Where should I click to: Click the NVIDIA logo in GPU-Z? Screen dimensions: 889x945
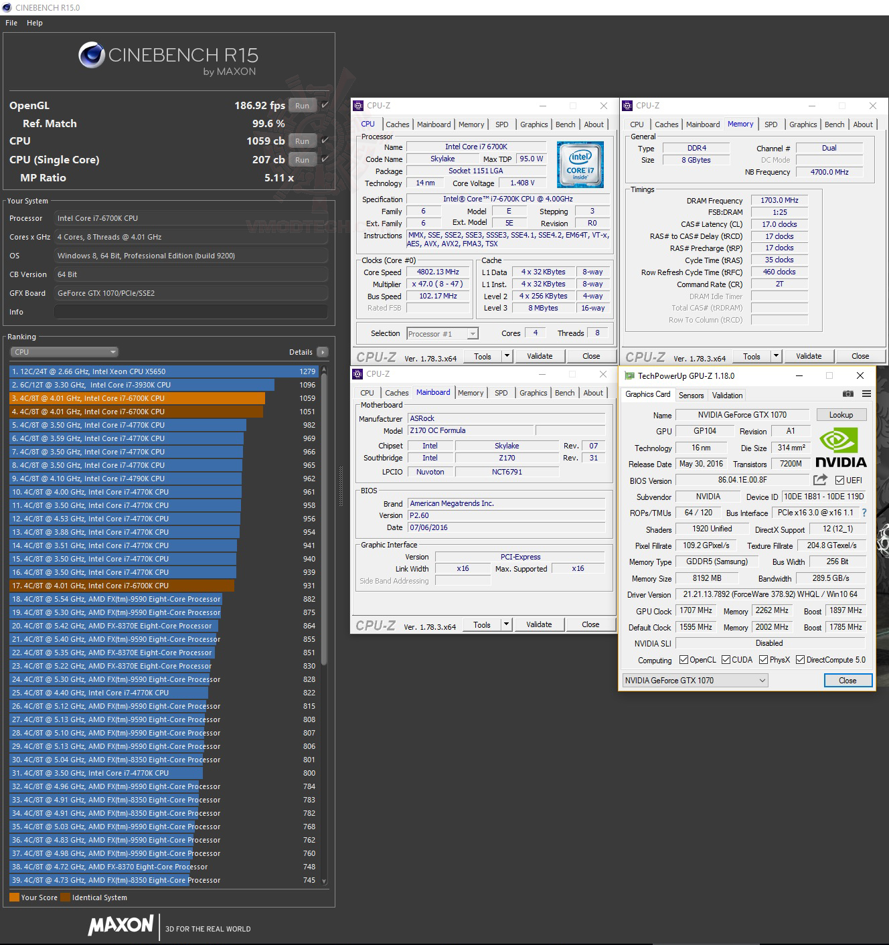841,447
